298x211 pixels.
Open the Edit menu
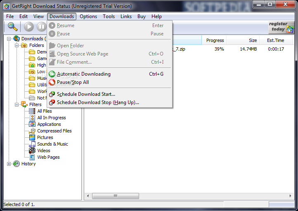pos(24,16)
